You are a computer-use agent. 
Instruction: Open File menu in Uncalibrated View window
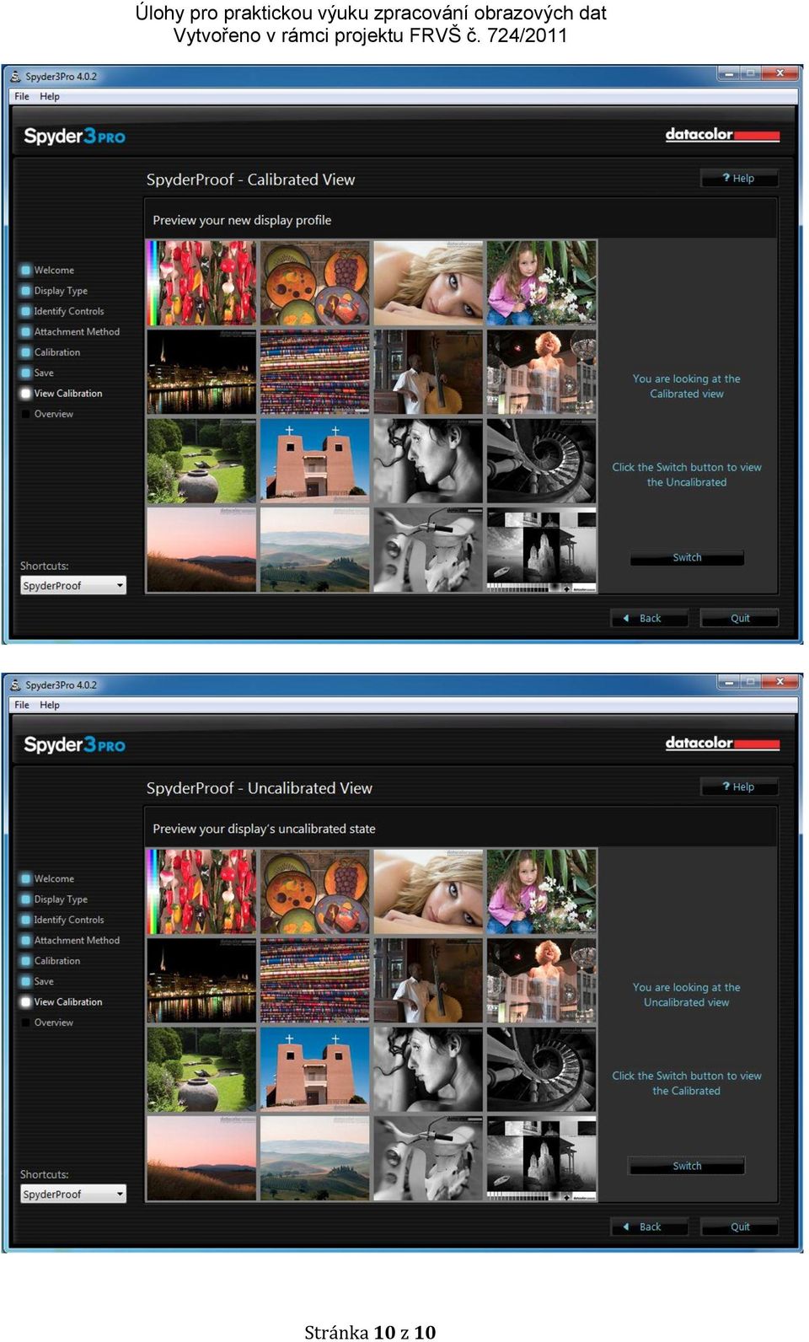22,705
